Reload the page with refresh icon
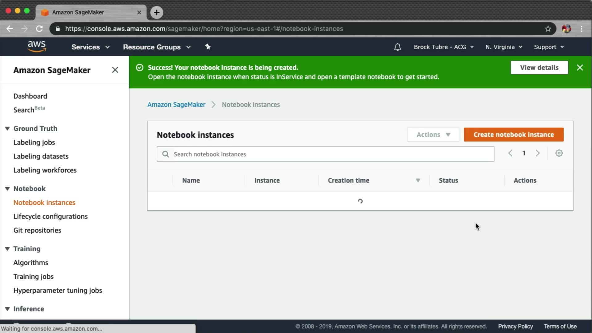Screen dimensions: 592x333 [x=39, y=29]
